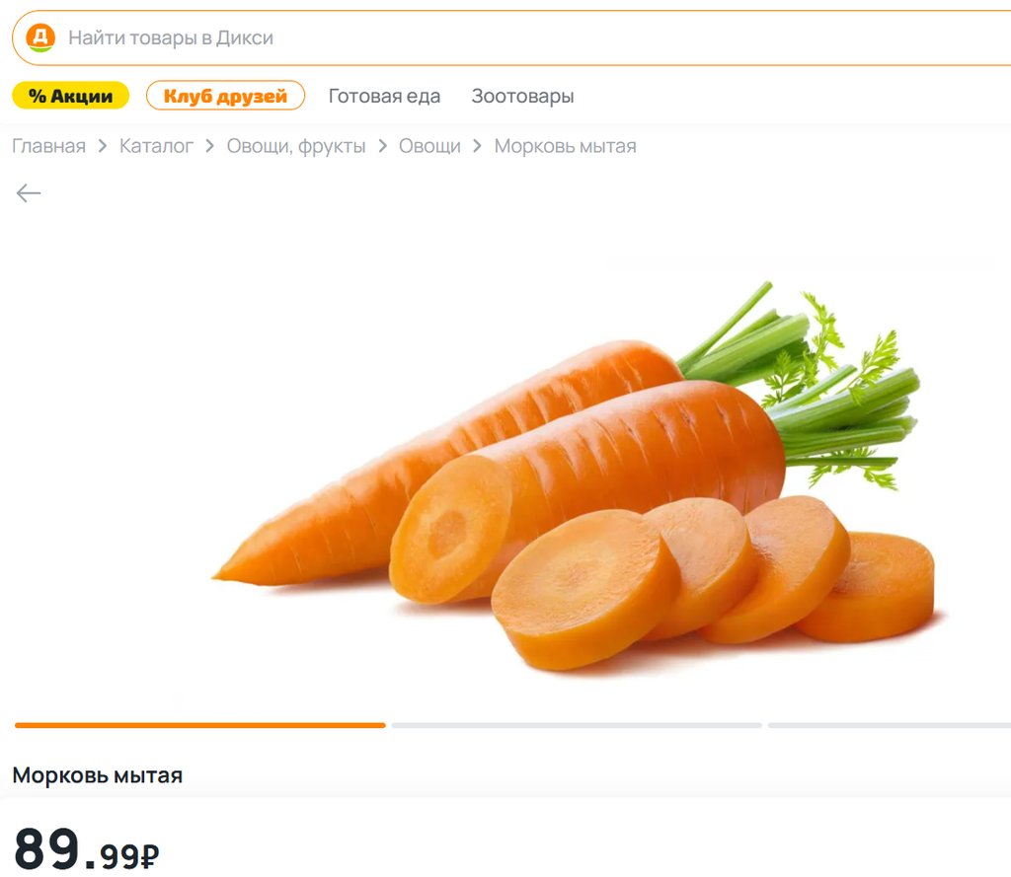The image size is (1011, 877).
Task: Click the carrot product image
Action: click(x=574, y=475)
